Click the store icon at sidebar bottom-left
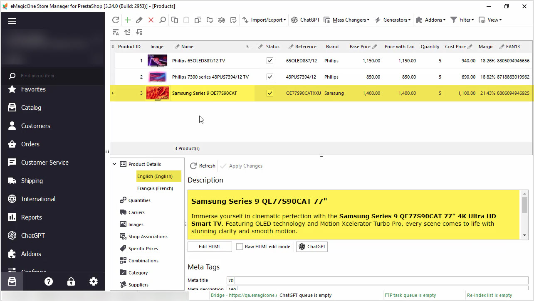 point(12,281)
